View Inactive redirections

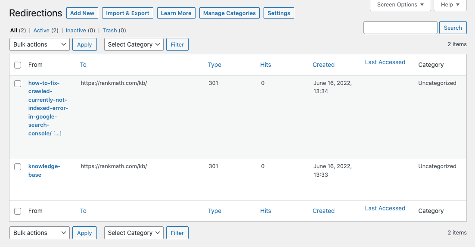tap(76, 31)
